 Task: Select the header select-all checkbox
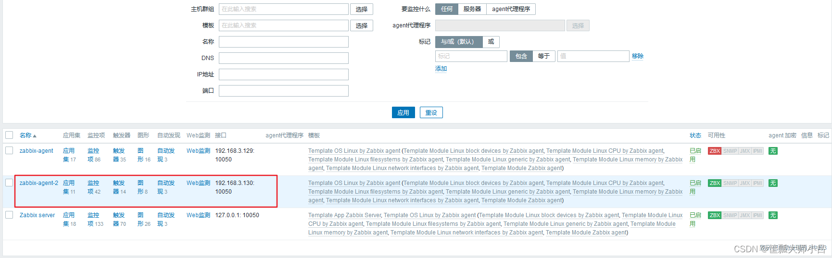[9, 135]
